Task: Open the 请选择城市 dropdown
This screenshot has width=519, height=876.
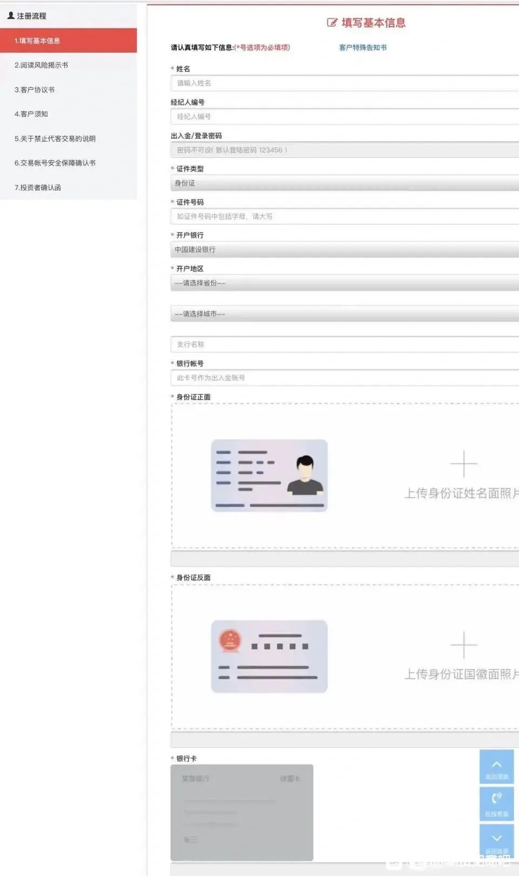Action: coord(345,314)
